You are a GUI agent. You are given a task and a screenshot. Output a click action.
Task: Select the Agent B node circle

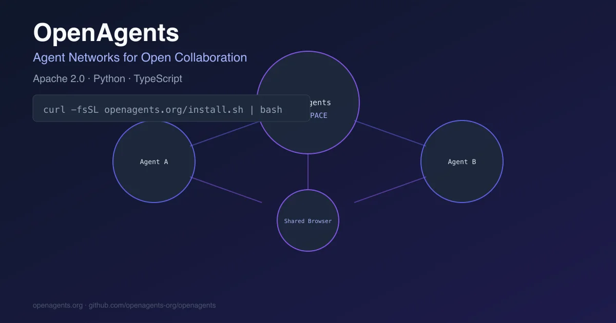pos(462,161)
